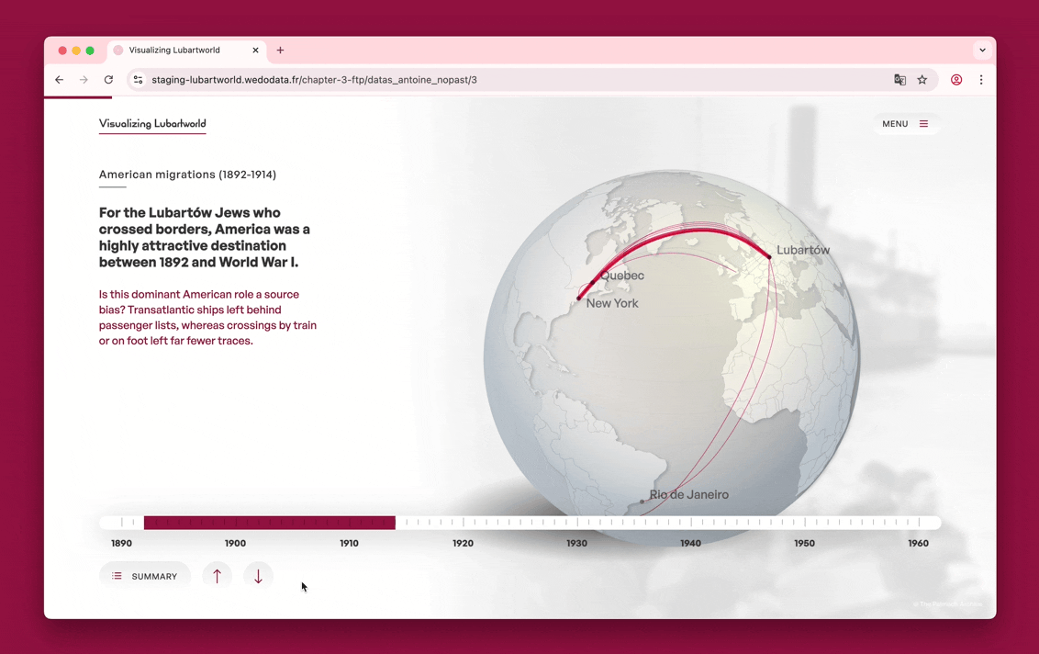Click the browser back arrow
This screenshot has height=654, width=1039.
pyautogui.click(x=60, y=80)
